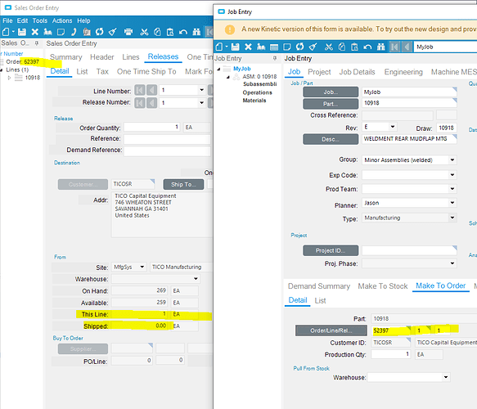The image size is (477, 409).
Task: Click the Ship To... button
Action: (183, 184)
